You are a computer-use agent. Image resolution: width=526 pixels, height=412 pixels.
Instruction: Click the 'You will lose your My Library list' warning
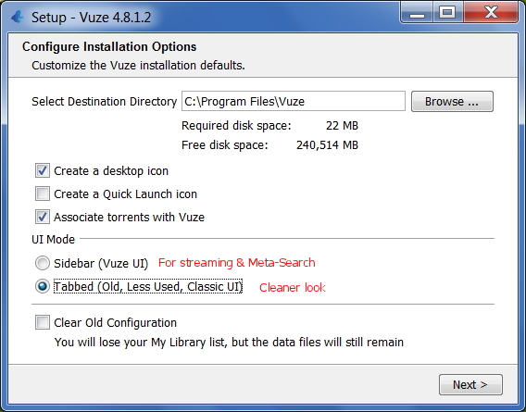pos(229,343)
